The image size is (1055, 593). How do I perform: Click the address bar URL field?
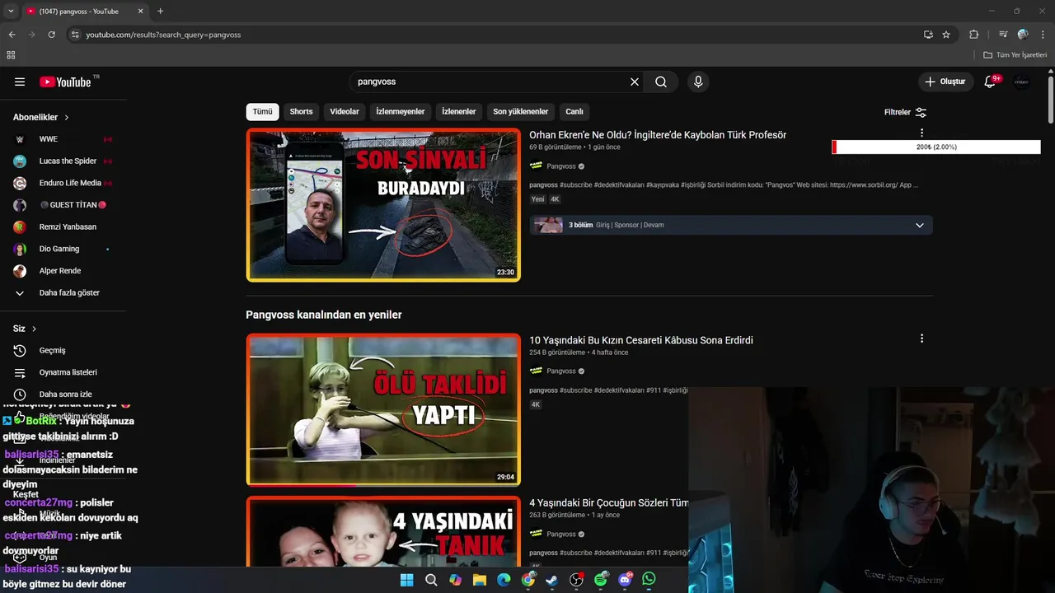pos(495,35)
